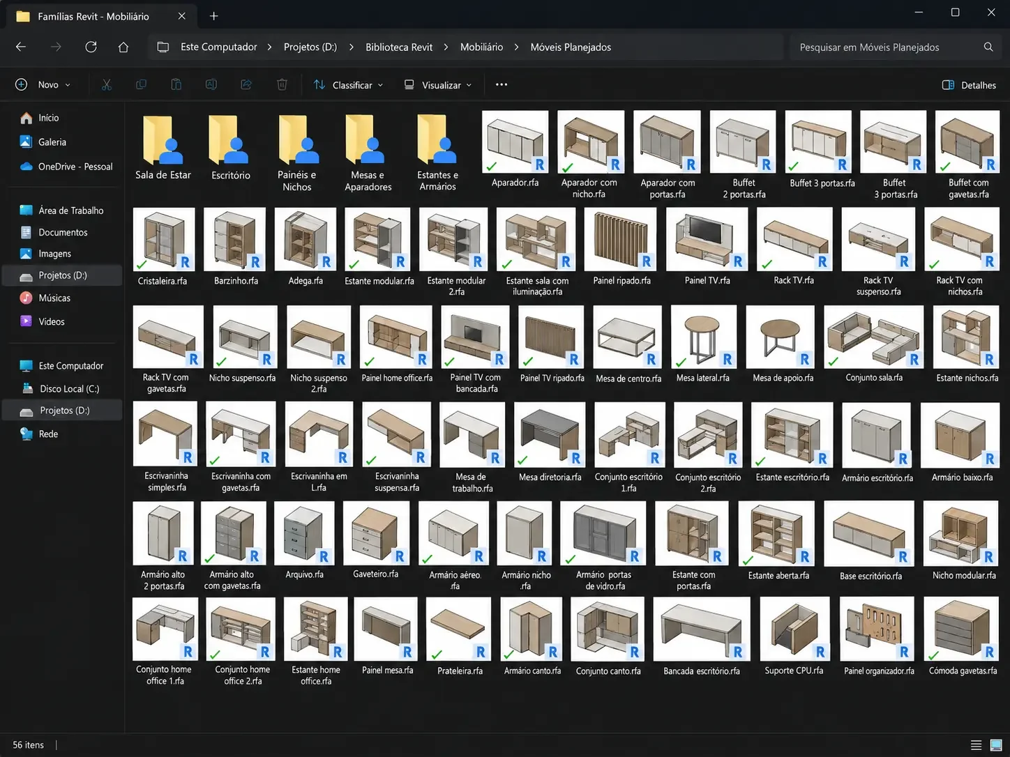The height and width of the screenshot is (757, 1010).
Task: Click Projetos (D:) in address breadcrumb
Action: (x=310, y=47)
